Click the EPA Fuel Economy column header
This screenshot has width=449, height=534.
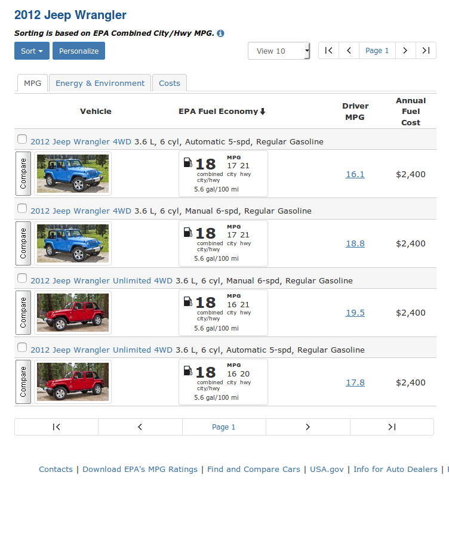tap(219, 112)
